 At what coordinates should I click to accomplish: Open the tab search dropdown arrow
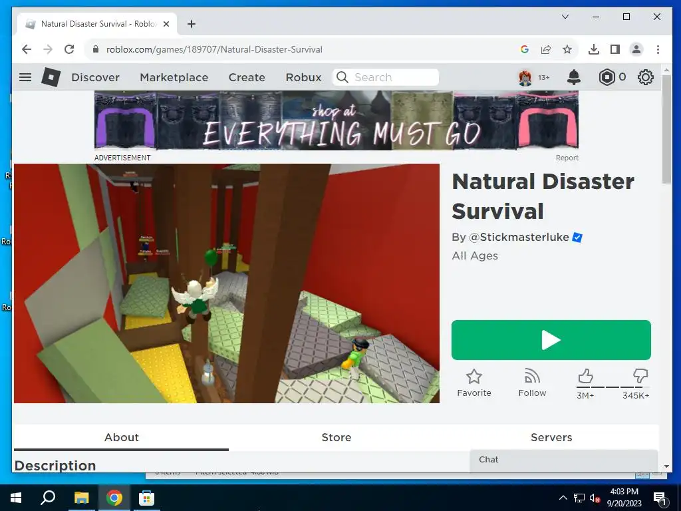pos(565,17)
